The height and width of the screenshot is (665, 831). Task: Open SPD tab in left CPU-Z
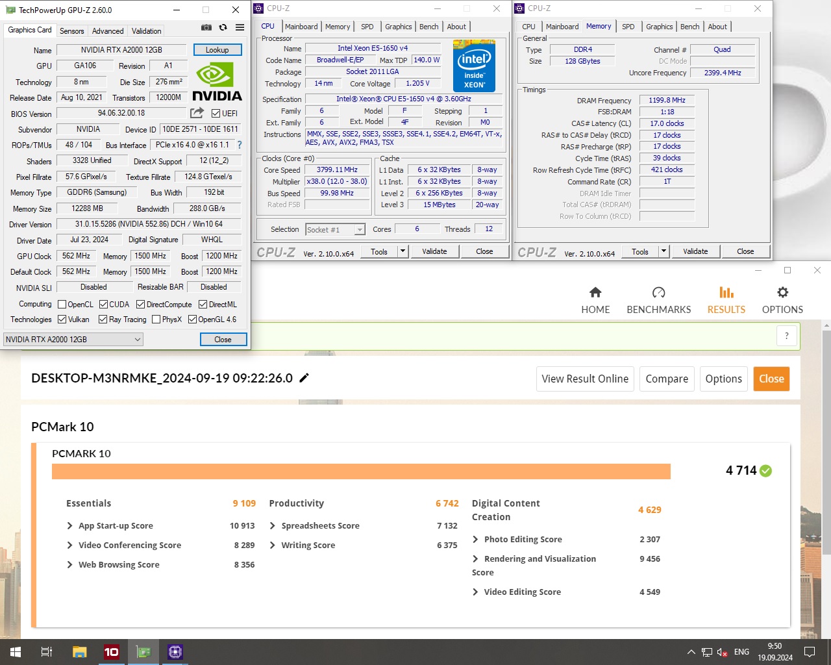click(x=367, y=27)
